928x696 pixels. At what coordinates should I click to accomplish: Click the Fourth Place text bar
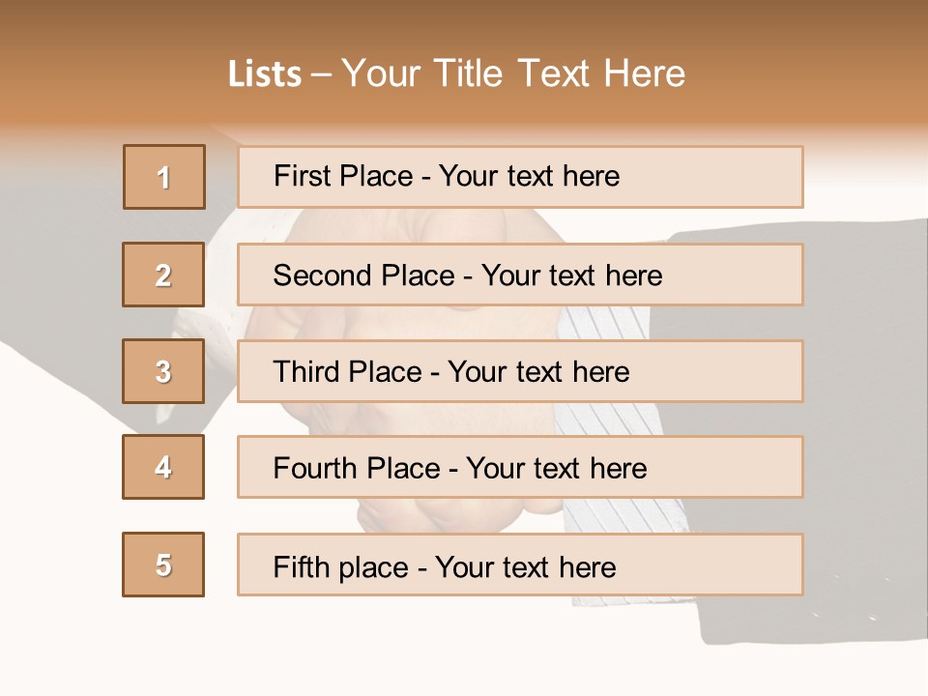(520, 467)
